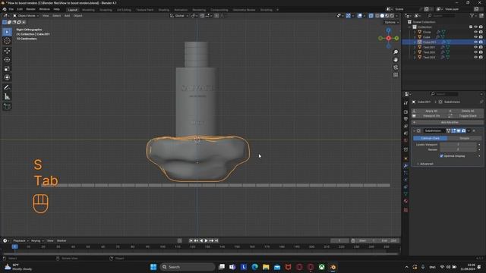Open the Options dropdown in viewport

[x=392, y=22]
